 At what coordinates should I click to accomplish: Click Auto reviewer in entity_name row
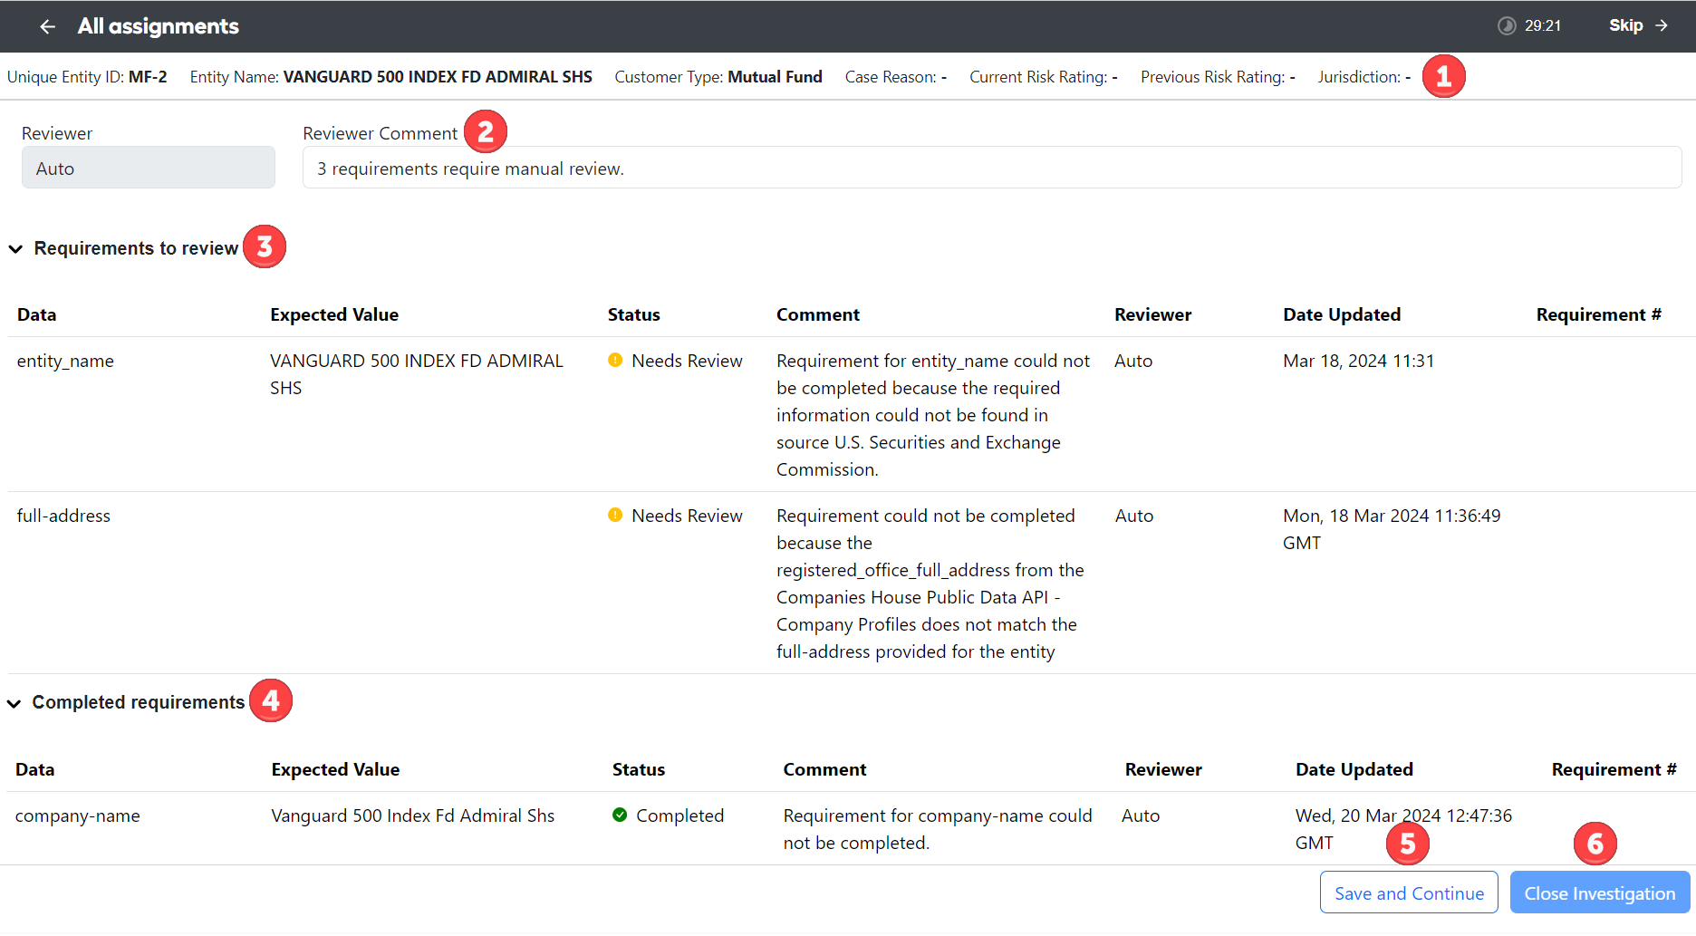(x=1133, y=361)
